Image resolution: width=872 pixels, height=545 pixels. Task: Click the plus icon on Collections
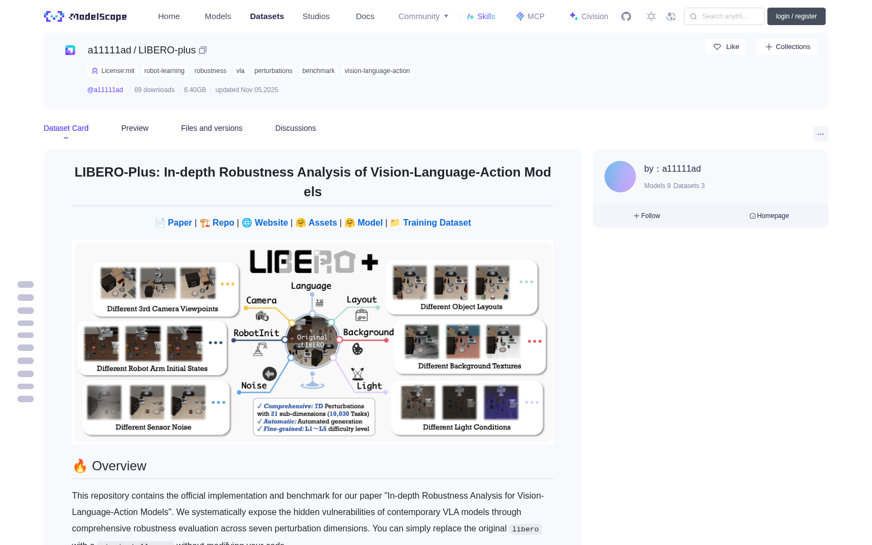tap(769, 47)
